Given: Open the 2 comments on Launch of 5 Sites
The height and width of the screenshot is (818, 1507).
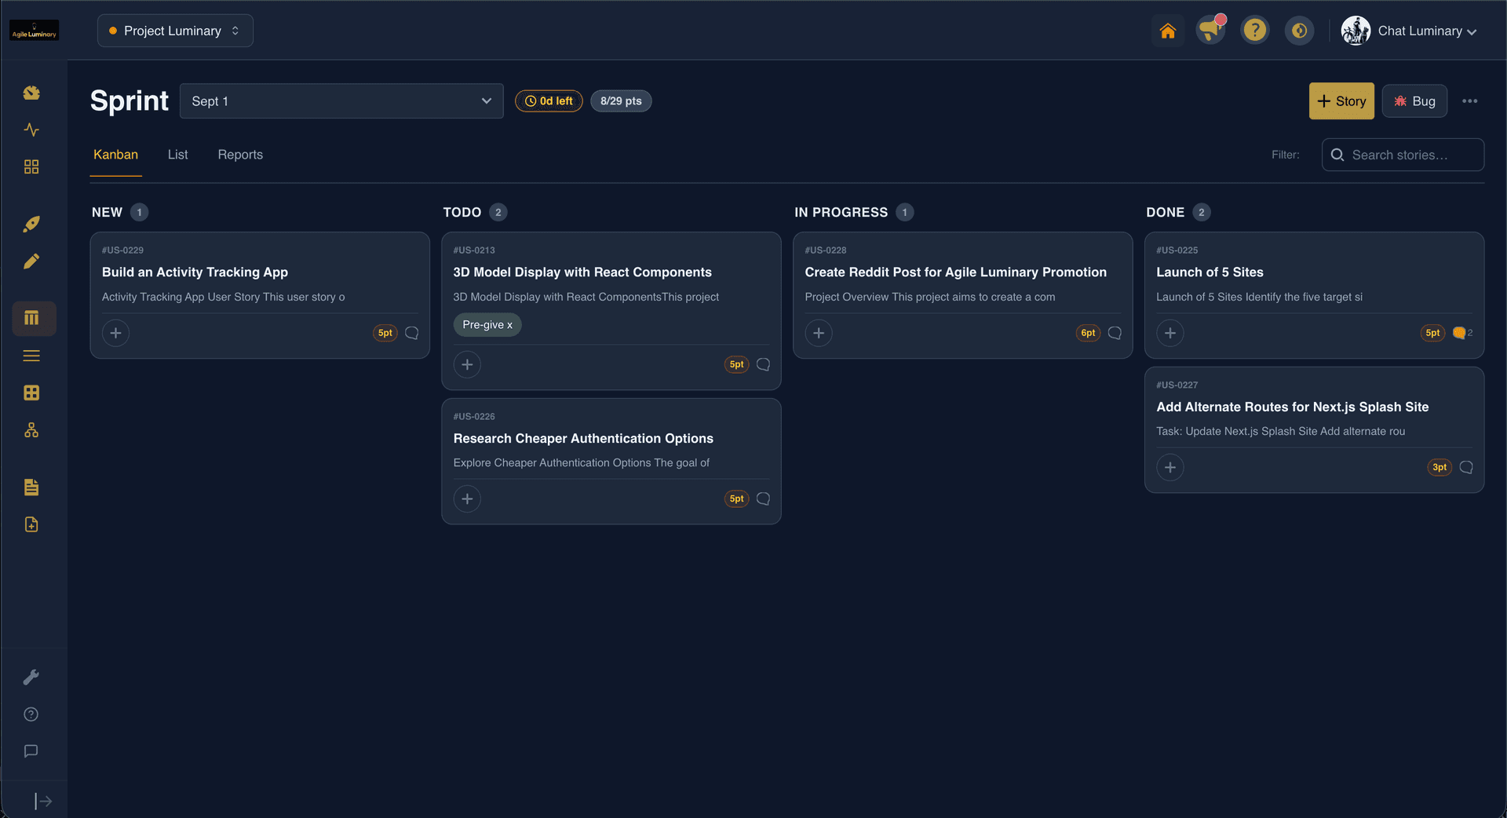Looking at the screenshot, I should 1462,333.
